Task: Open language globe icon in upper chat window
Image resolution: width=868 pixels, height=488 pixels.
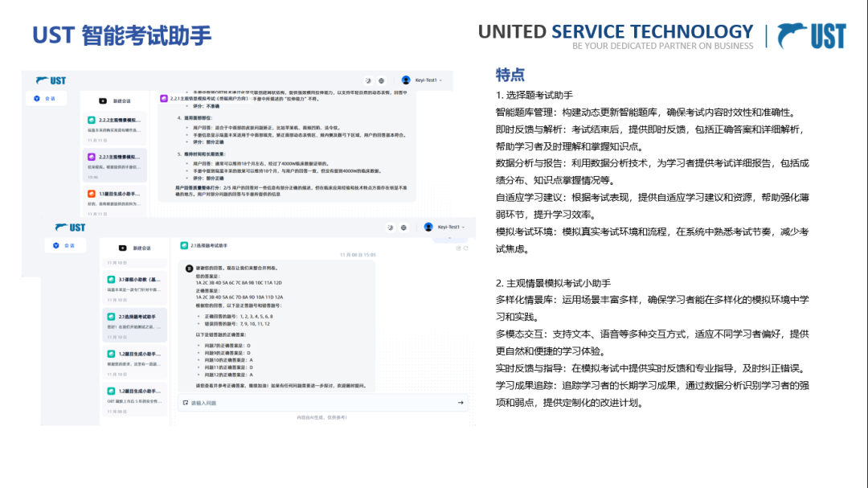Action: click(x=382, y=80)
